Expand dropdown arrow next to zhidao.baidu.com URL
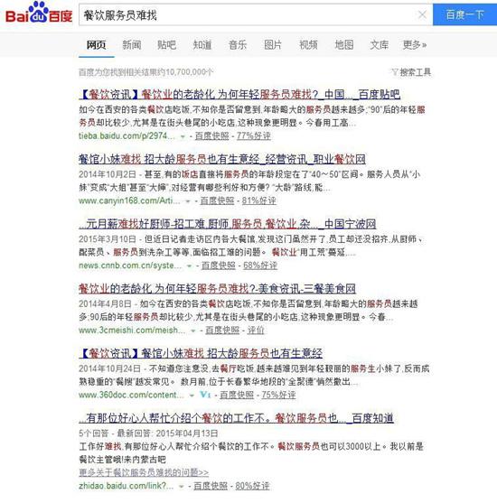The height and width of the screenshot is (503, 497). click(x=182, y=487)
